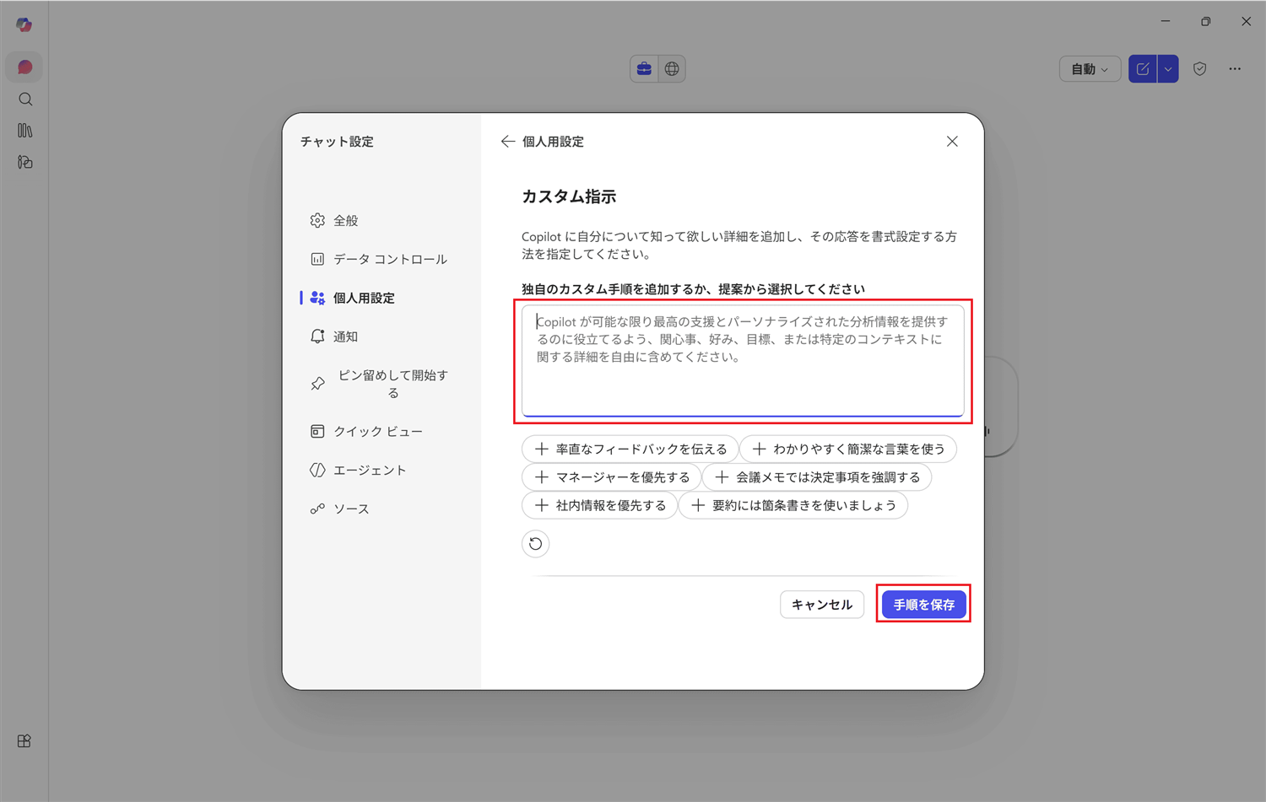Expand the arrow next to the new chat button

pos(1168,69)
